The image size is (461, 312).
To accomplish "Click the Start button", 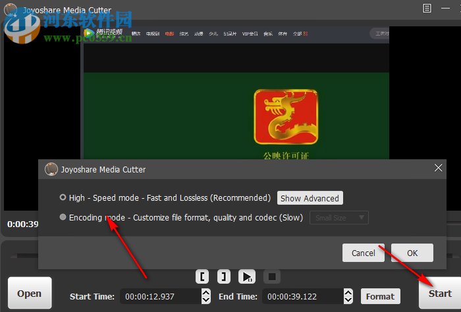I will (x=440, y=293).
